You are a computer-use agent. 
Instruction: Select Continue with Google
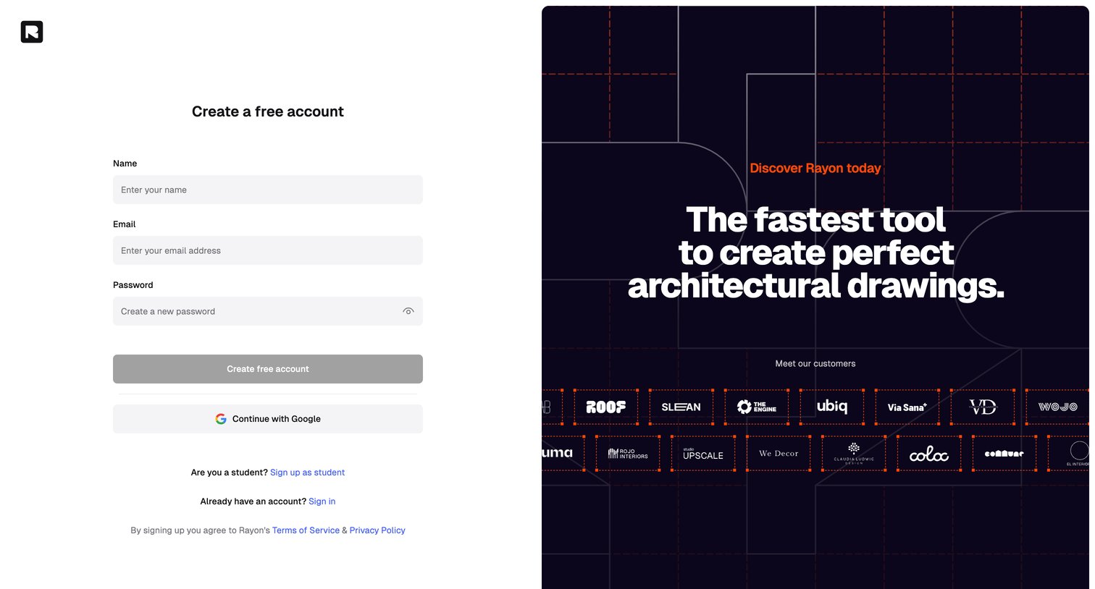pos(268,419)
